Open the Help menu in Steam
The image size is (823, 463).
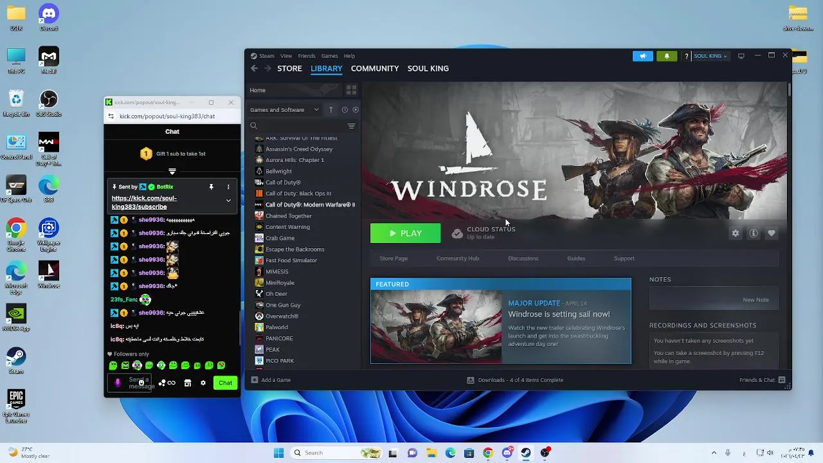click(x=349, y=56)
